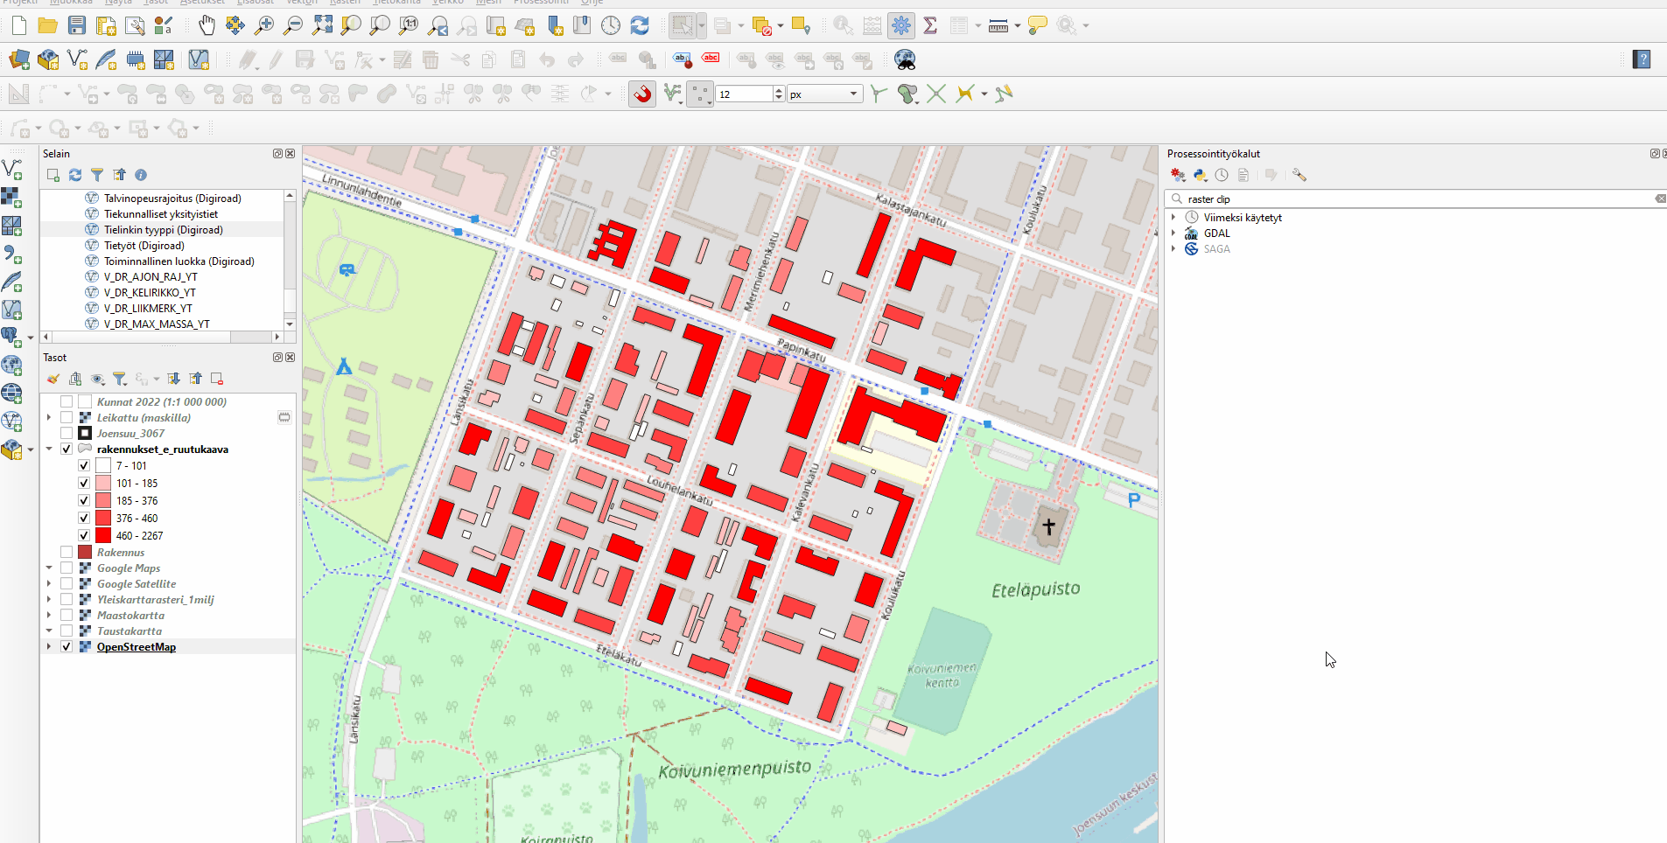This screenshot has width=1667, height=843.
Task: Select the Tielinkin tyyppi (Digiroad) browser item
Action: click(x=163, y=230)
